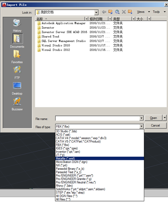
Task: Choose Pro/ENGINEER (*.prt*;*.asm*) file type
Action: (100, 175)
